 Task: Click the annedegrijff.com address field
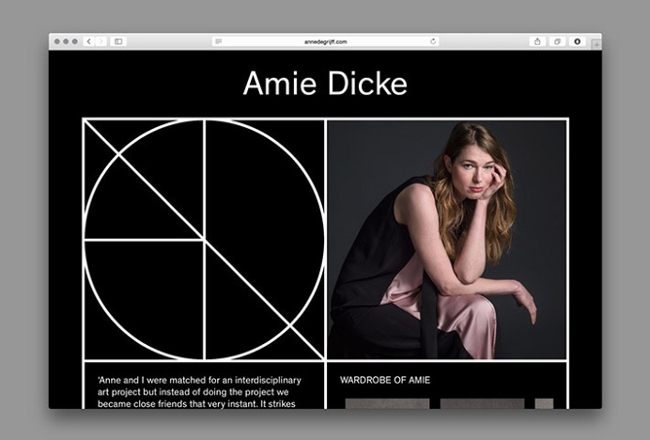coord(325,41)
